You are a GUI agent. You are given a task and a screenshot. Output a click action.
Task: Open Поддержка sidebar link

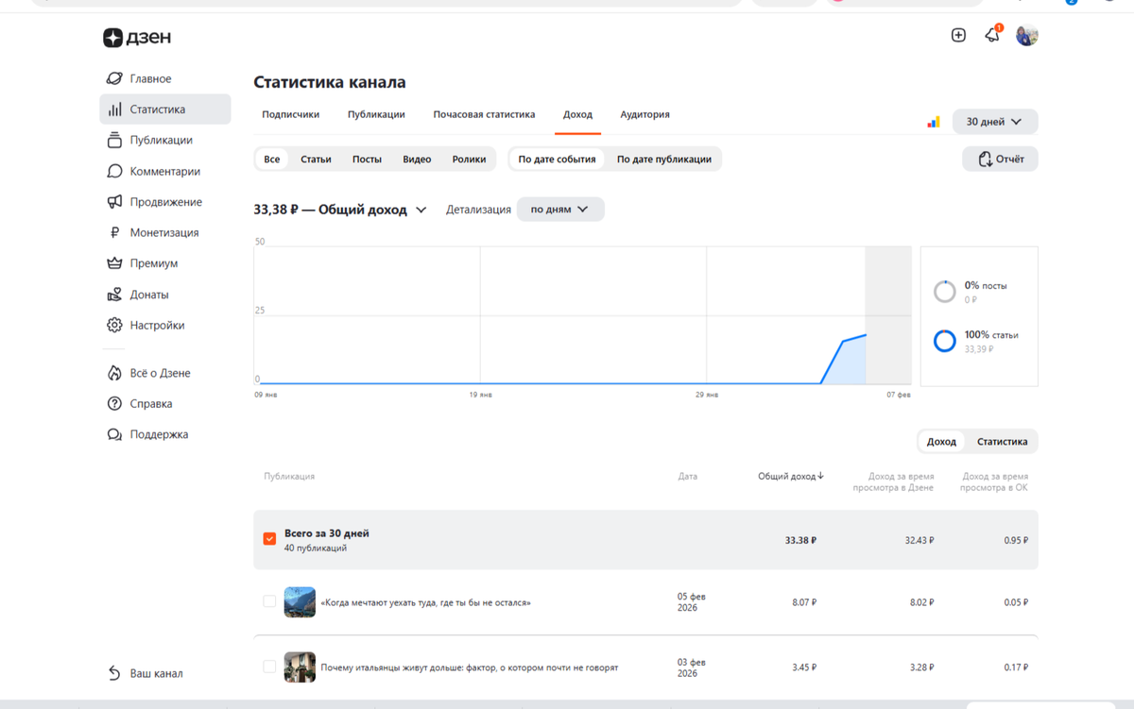tap(159, 434)
